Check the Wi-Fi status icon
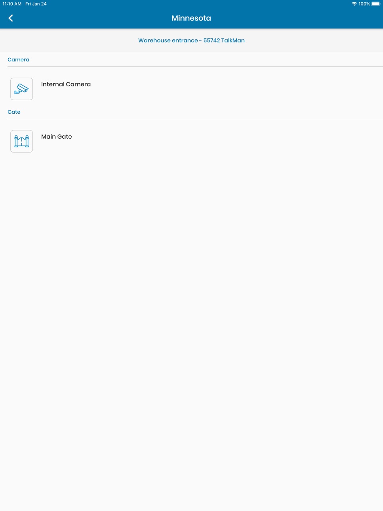 pos(354,4)
